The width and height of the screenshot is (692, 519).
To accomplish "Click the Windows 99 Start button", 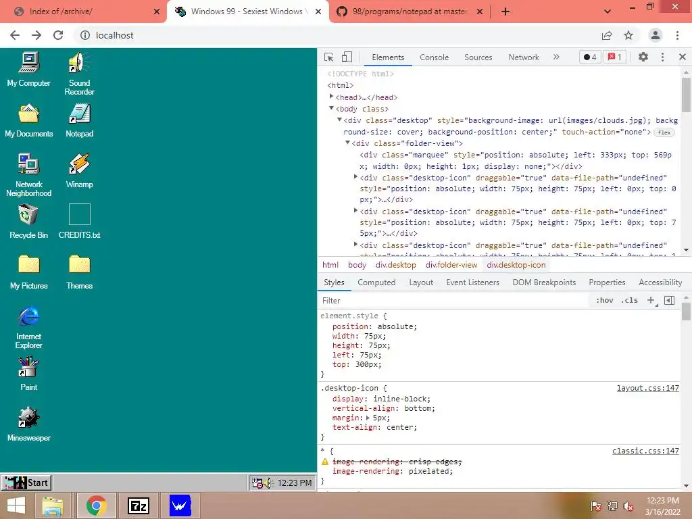I will [x=27, y=483].
